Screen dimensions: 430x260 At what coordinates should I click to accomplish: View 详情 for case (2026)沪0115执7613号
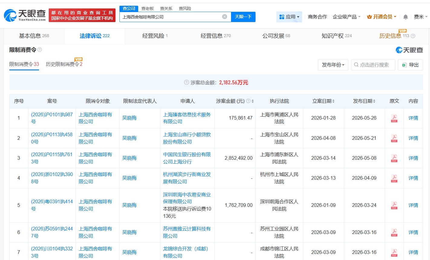[413, 158]
